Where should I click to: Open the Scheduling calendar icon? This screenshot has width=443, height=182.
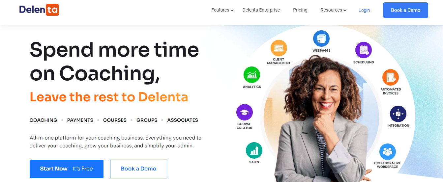(364, 50)
